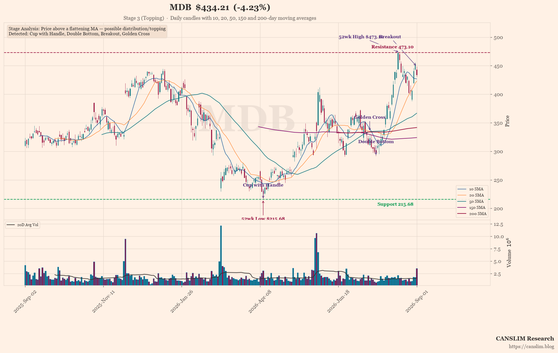The height and width of the screenshot is (353, 558).
Task: Click the 500 price axis tick
Action: point(498,38)
